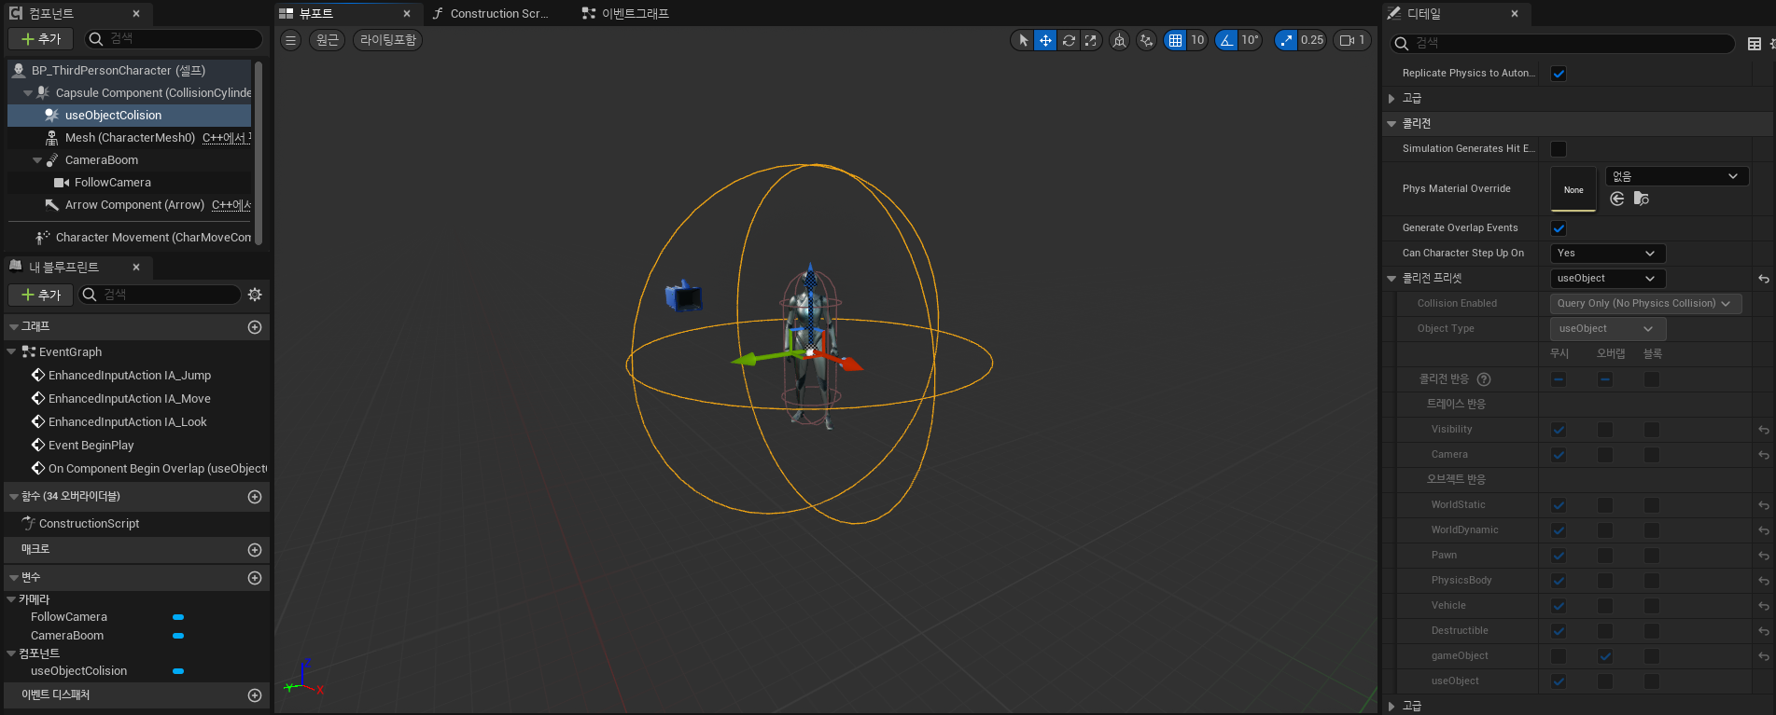1776x715 pixels.
Task: Select the viewport Select mode arrow icon
Action: 1023,40
